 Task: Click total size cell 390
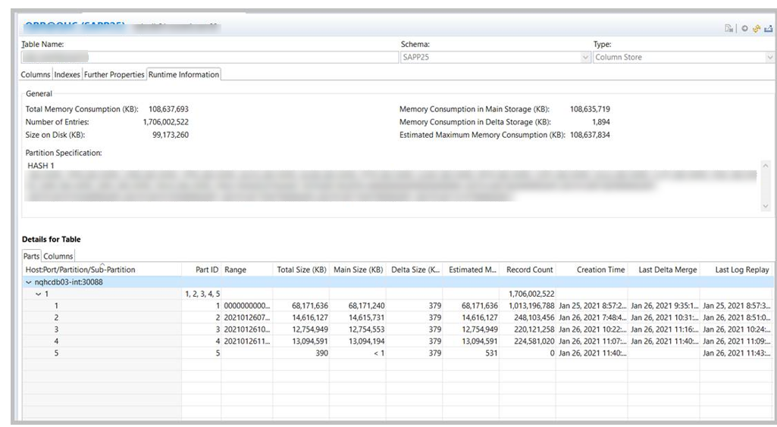(321, 354)
